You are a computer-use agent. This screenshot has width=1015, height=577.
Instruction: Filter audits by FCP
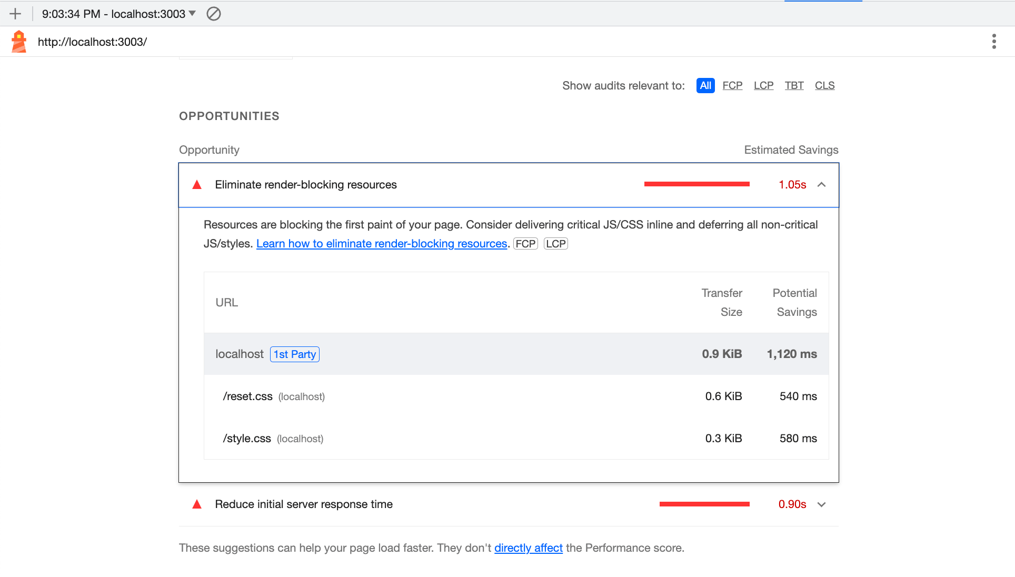pyautogui.click(x=732, y=85)
